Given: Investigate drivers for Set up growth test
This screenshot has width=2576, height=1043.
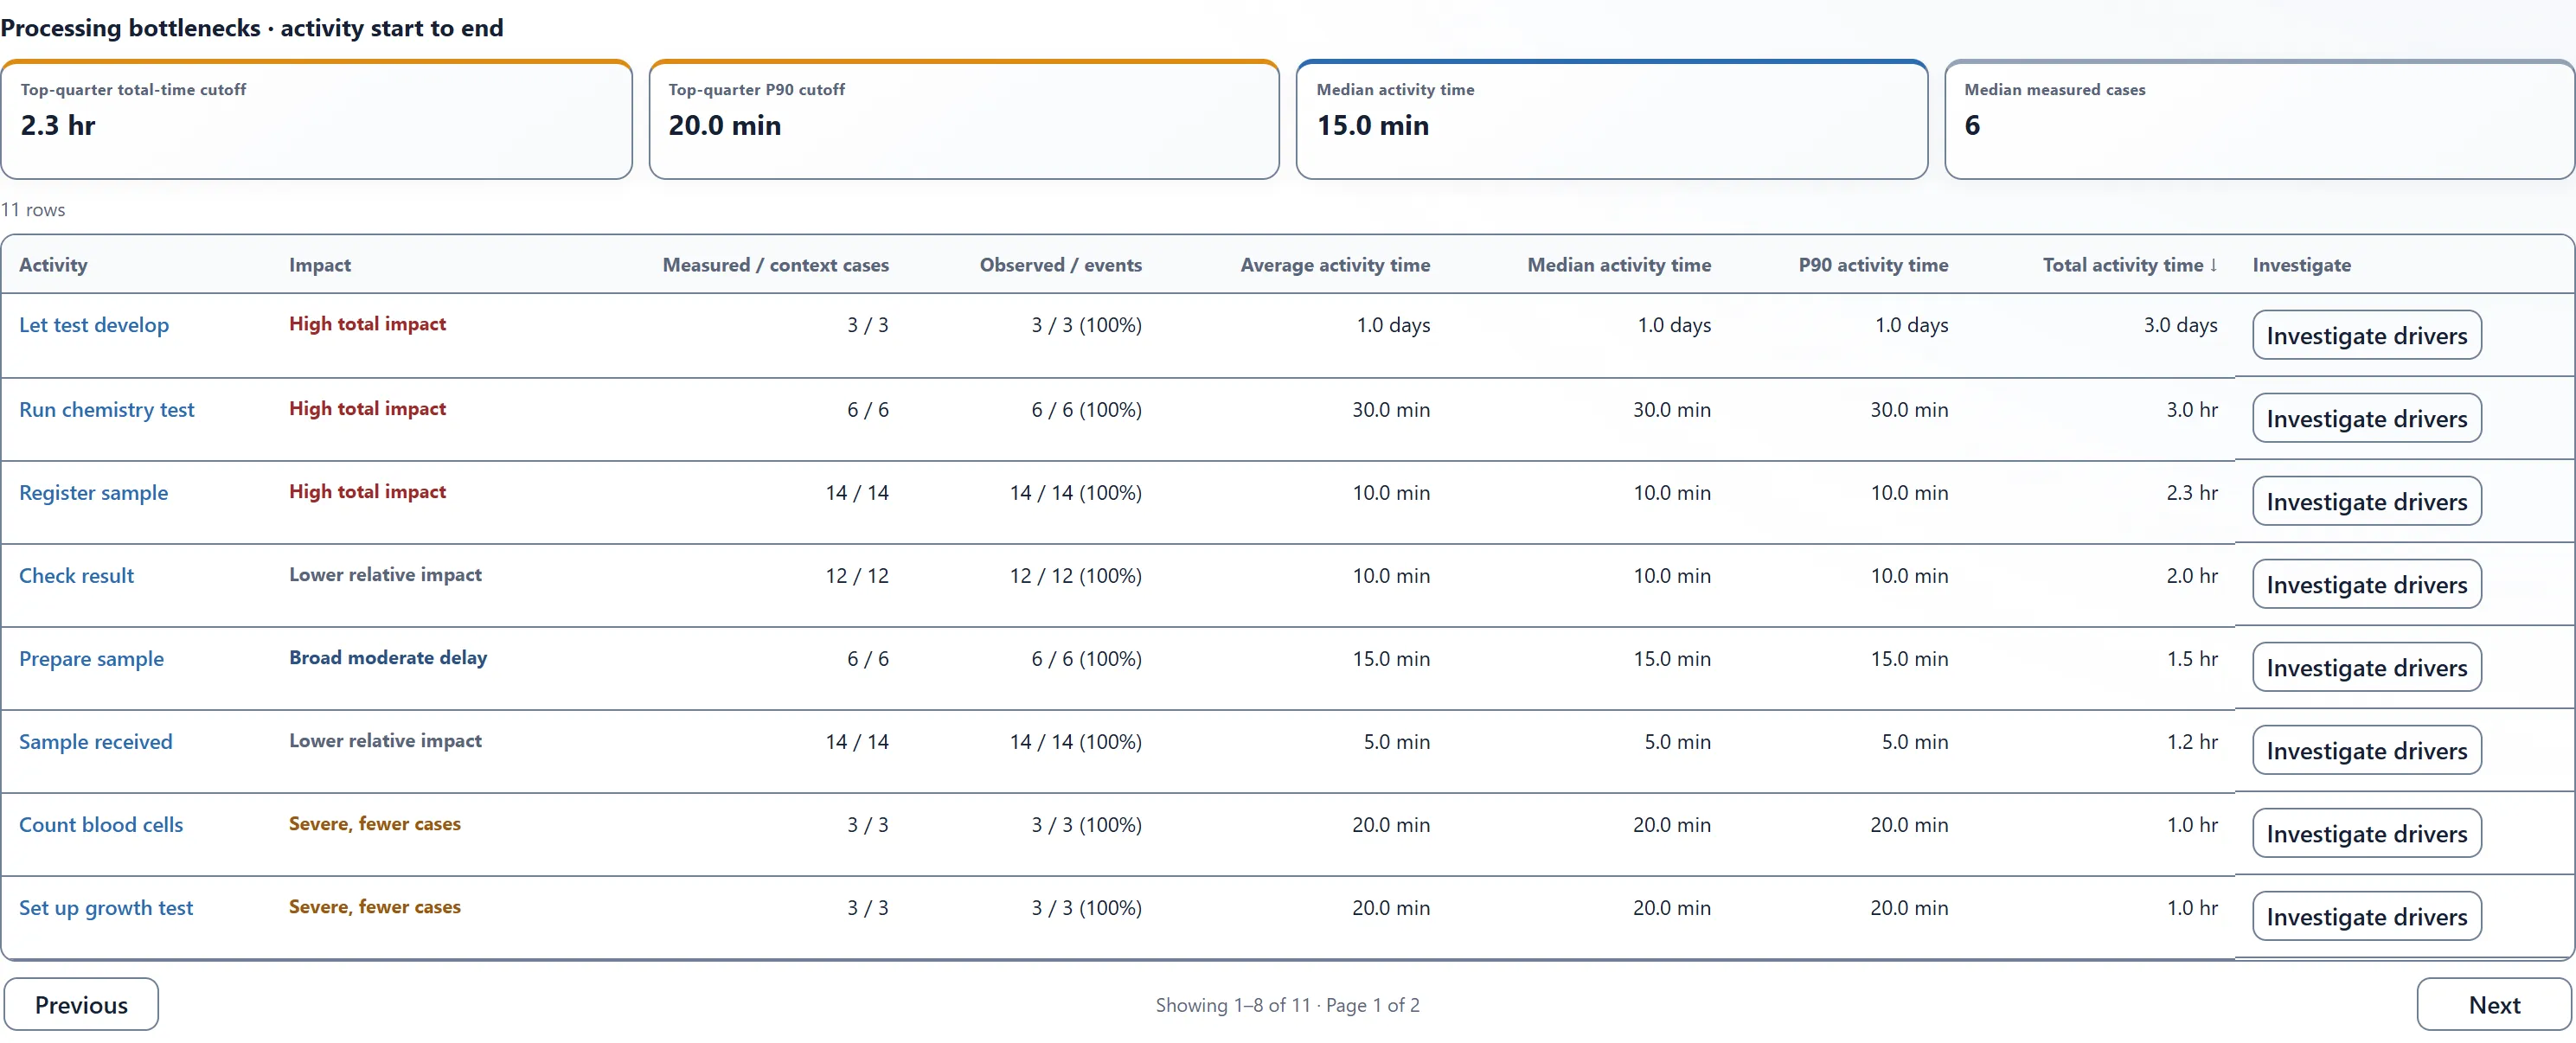Looking at the screenshot, I should 2366,916.
